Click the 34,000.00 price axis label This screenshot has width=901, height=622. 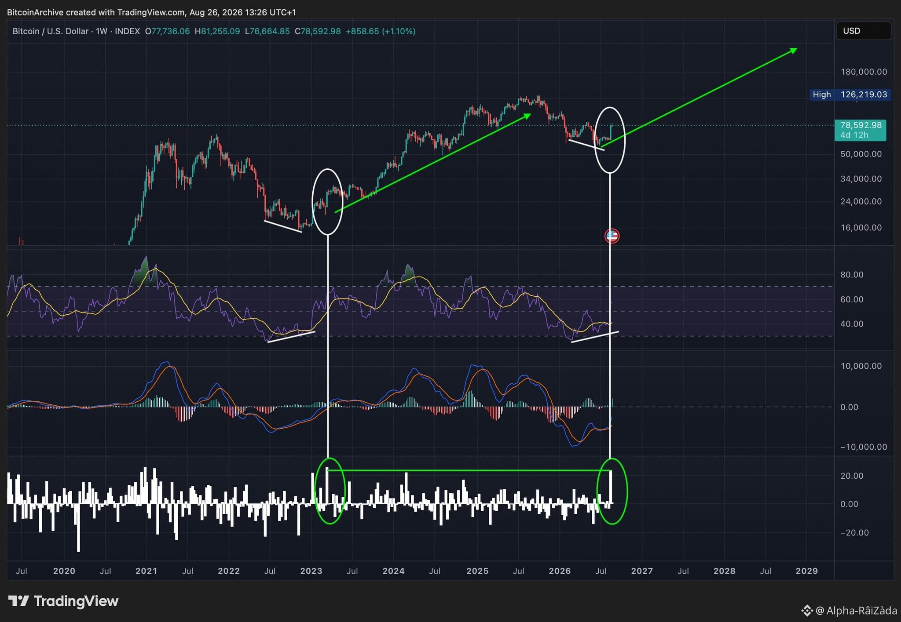pos(861,179)
